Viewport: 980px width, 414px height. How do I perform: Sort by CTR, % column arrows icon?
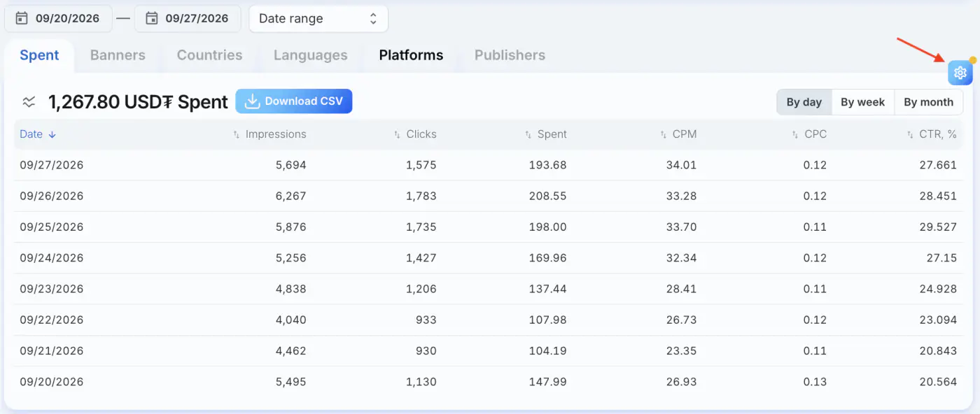910,134
